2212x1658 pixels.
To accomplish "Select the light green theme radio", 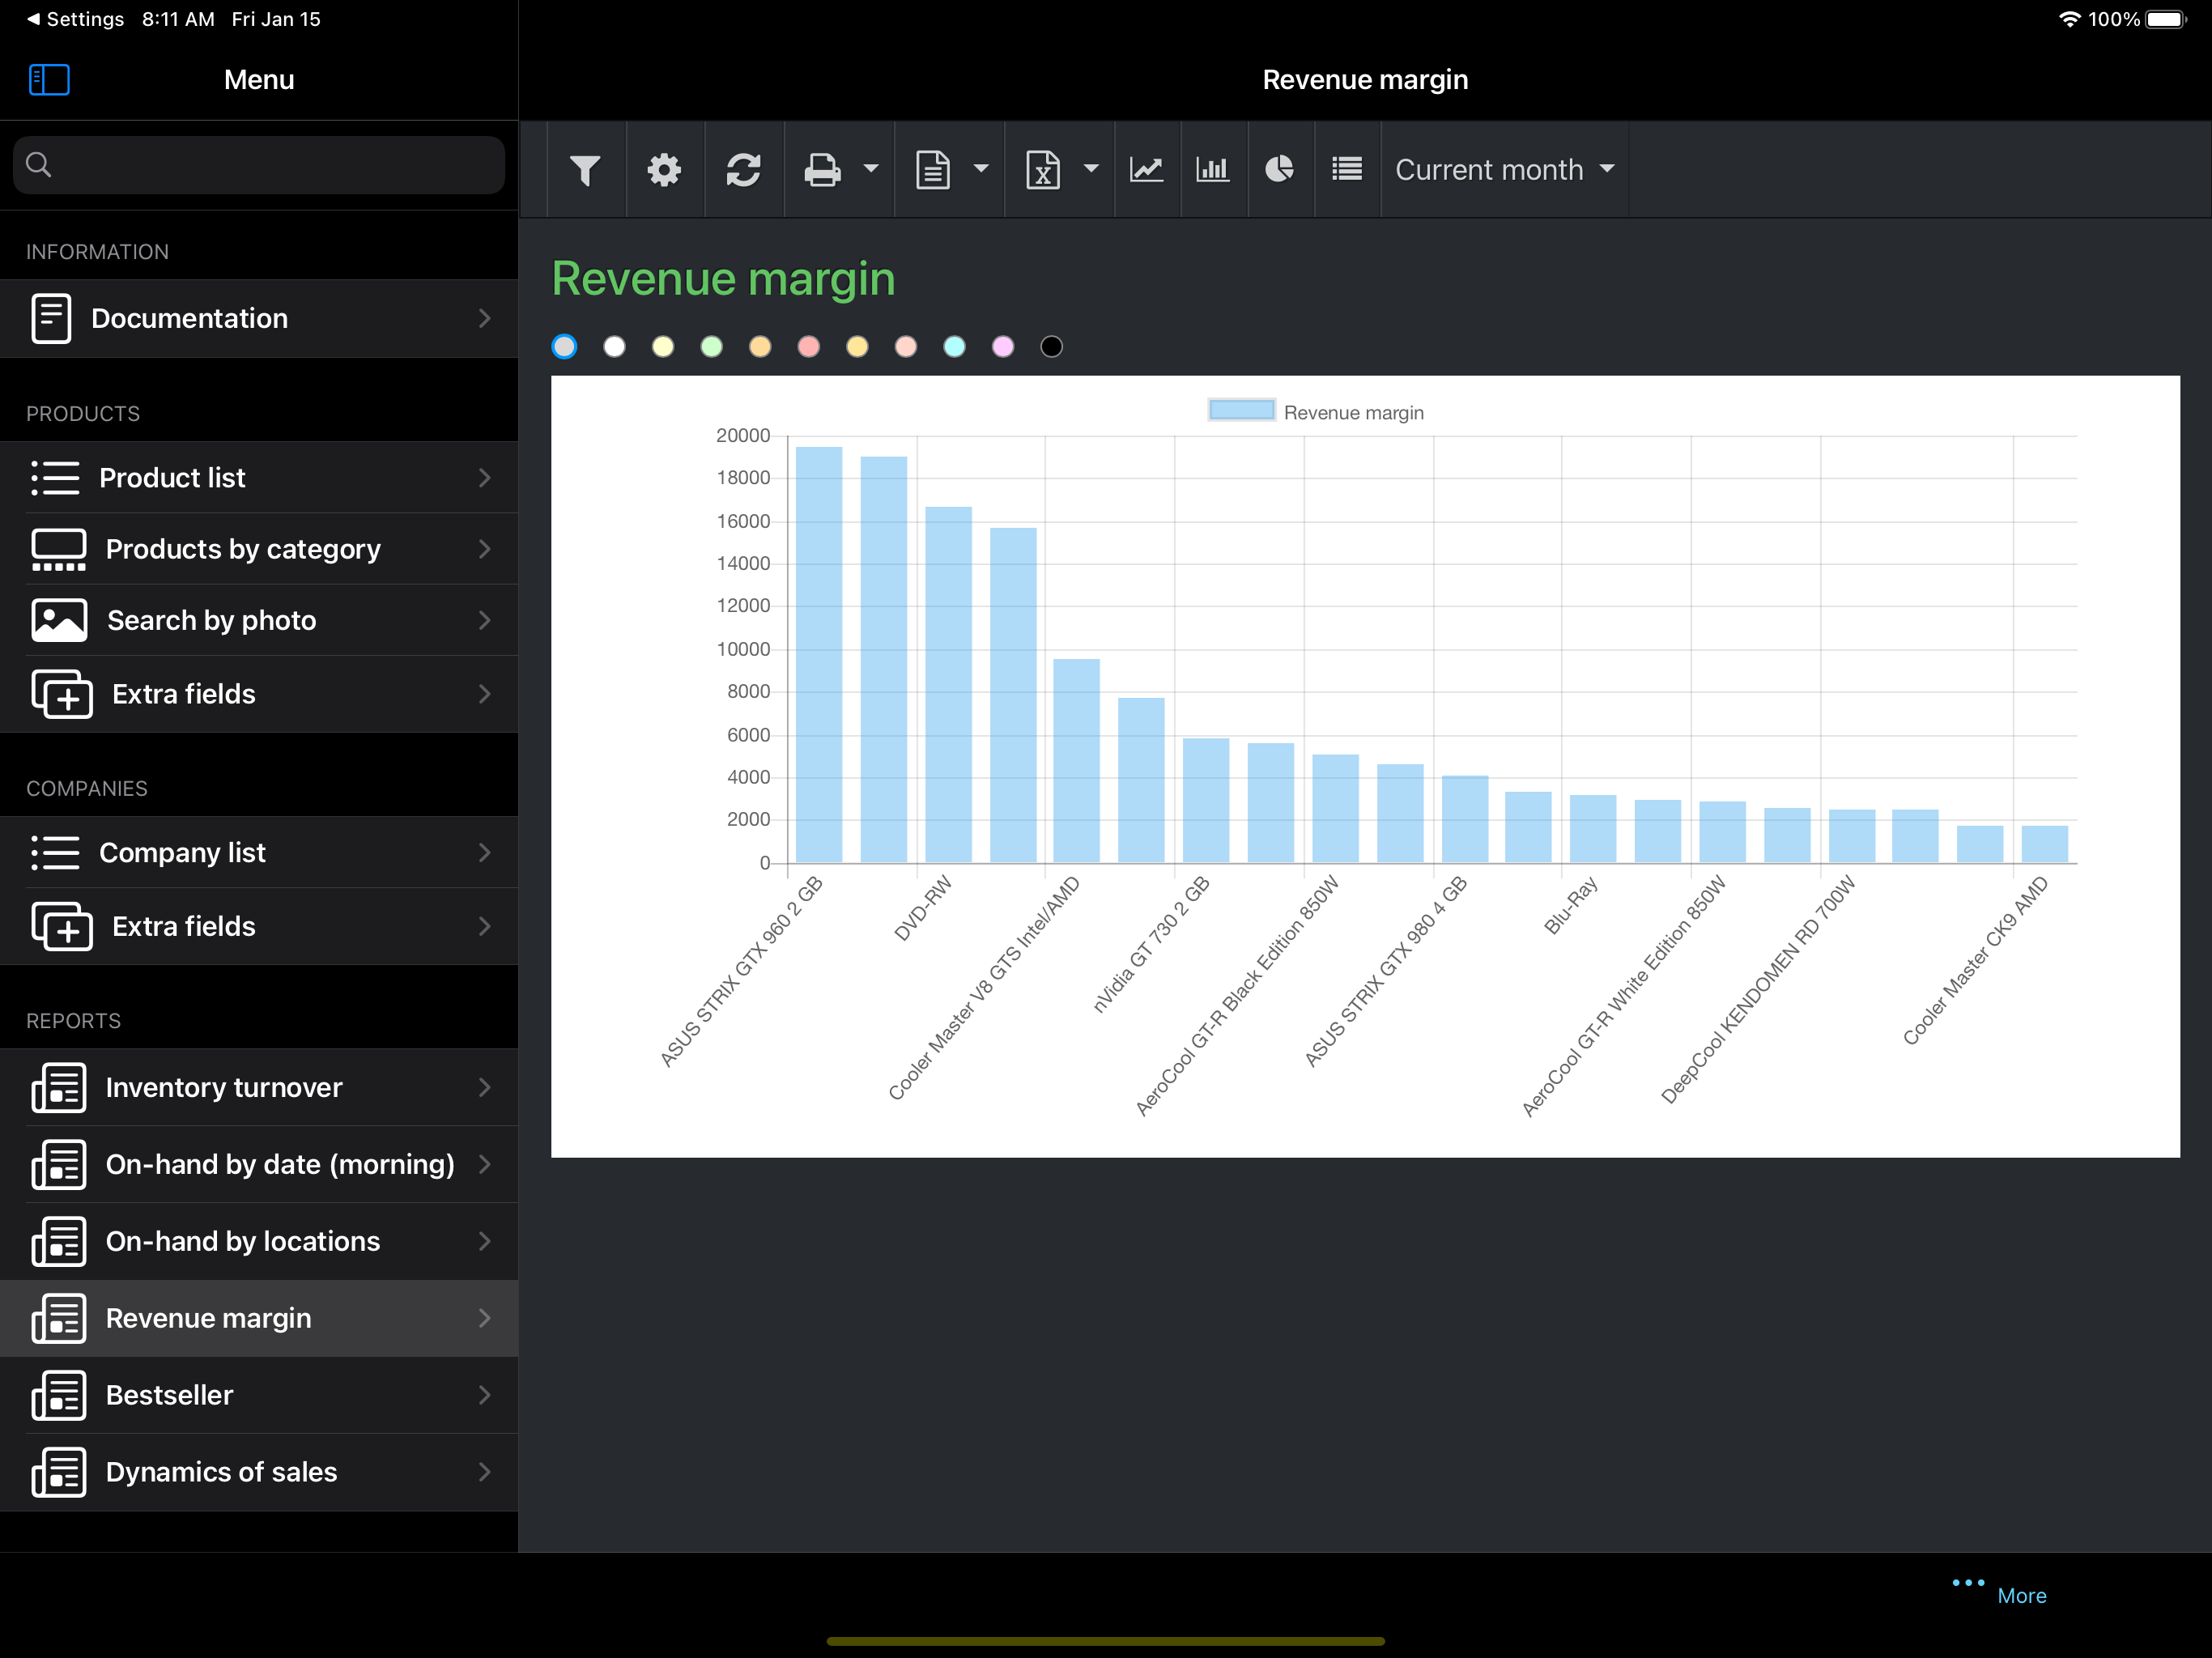I will tap(711, 347).
